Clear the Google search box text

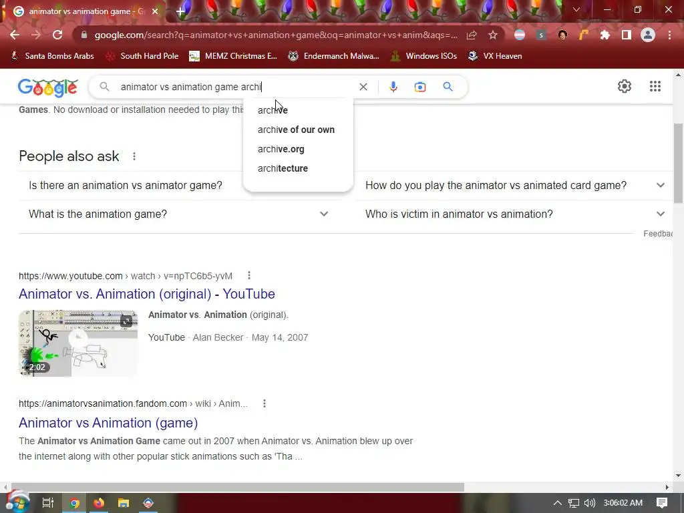pos(363,87)
